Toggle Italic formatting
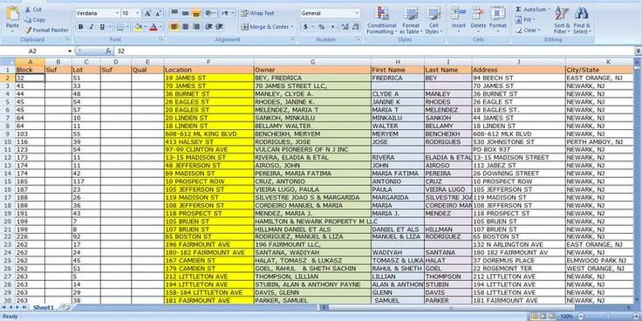642x321 pixels. click(x=91, y=27)
